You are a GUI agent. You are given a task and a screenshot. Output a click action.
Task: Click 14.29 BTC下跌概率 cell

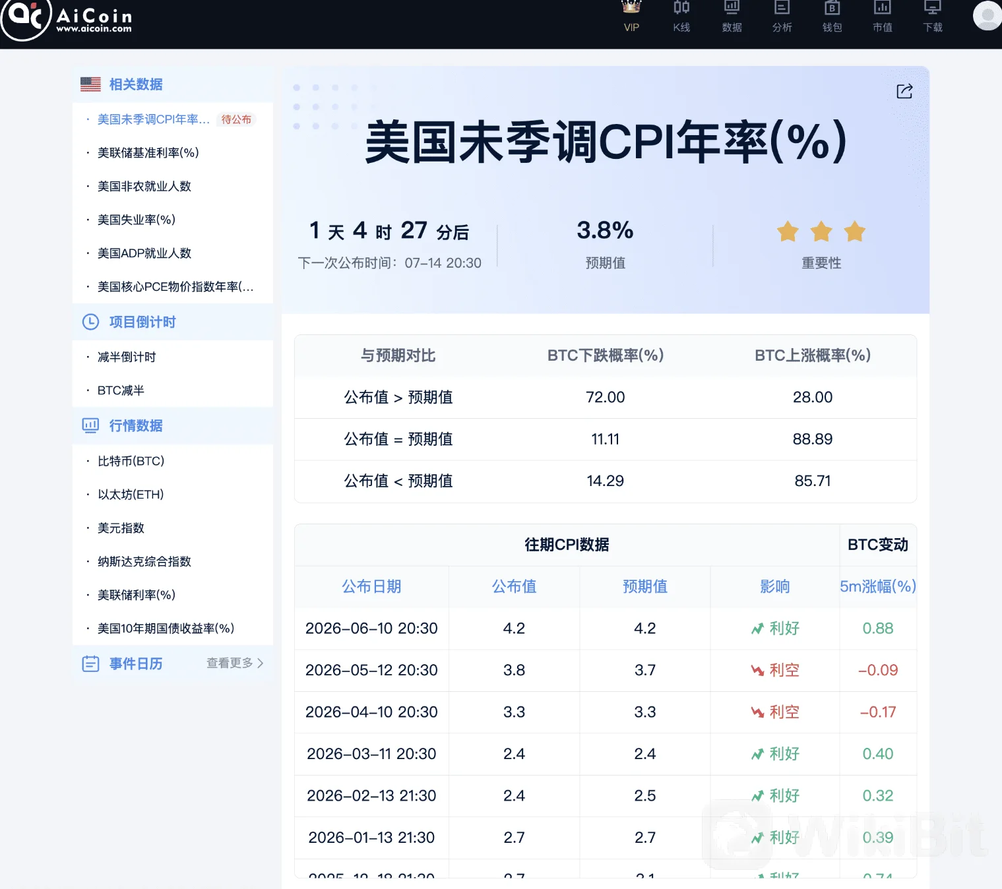(x=605, y=481)
